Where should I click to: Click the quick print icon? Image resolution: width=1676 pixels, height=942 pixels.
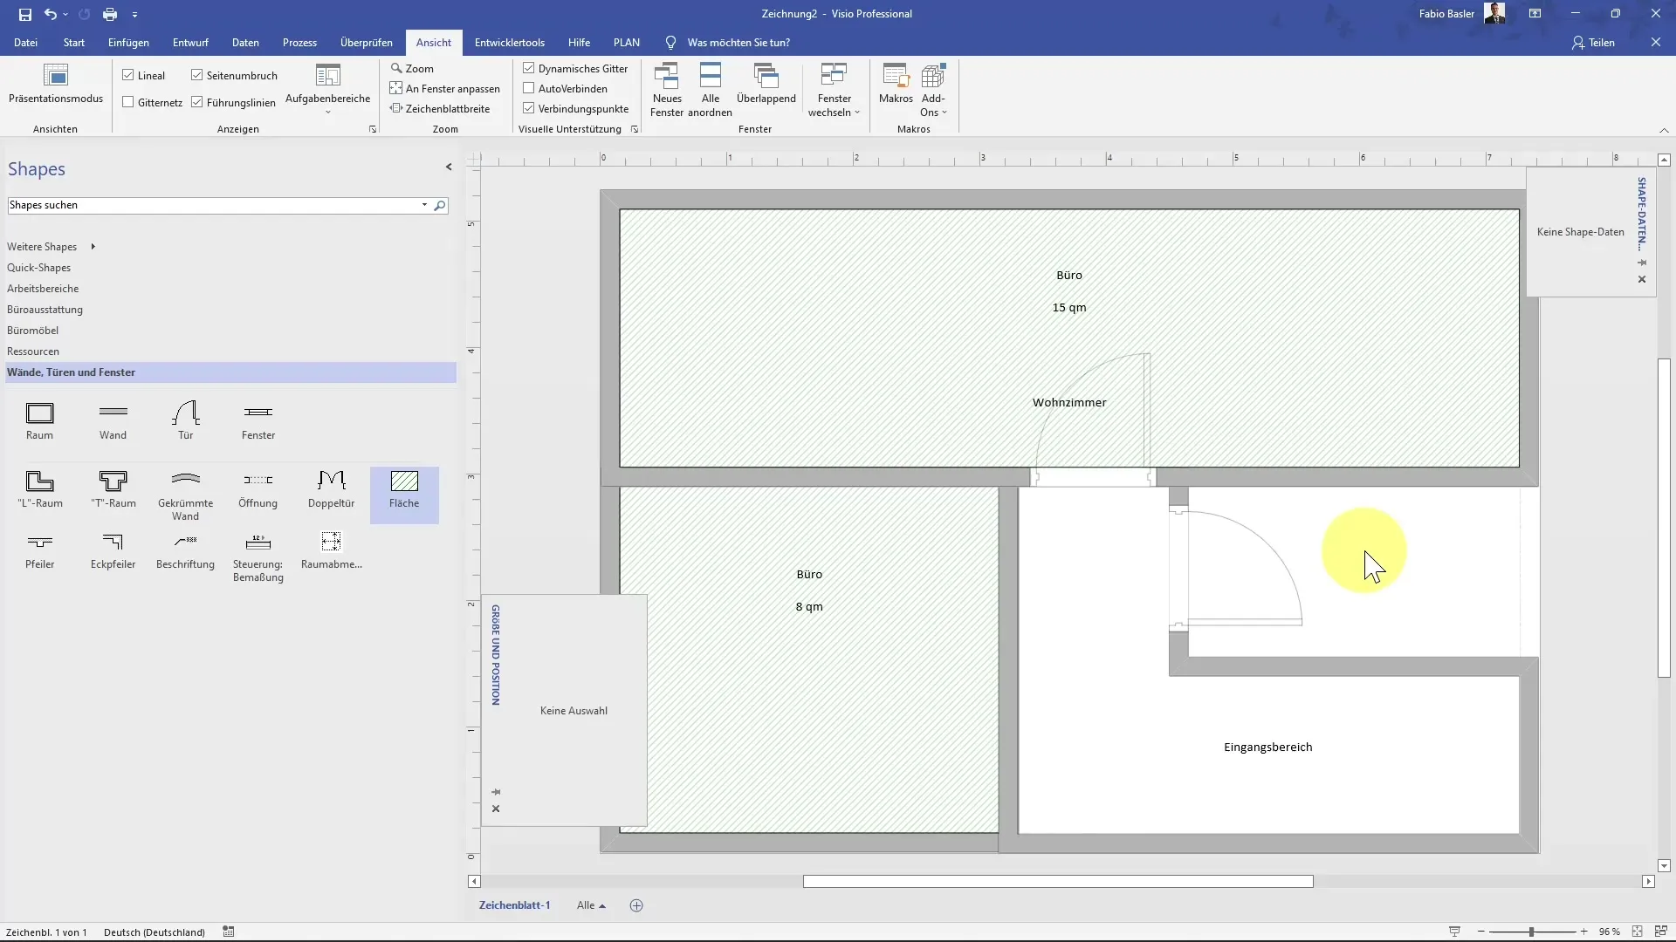[110, 14]
